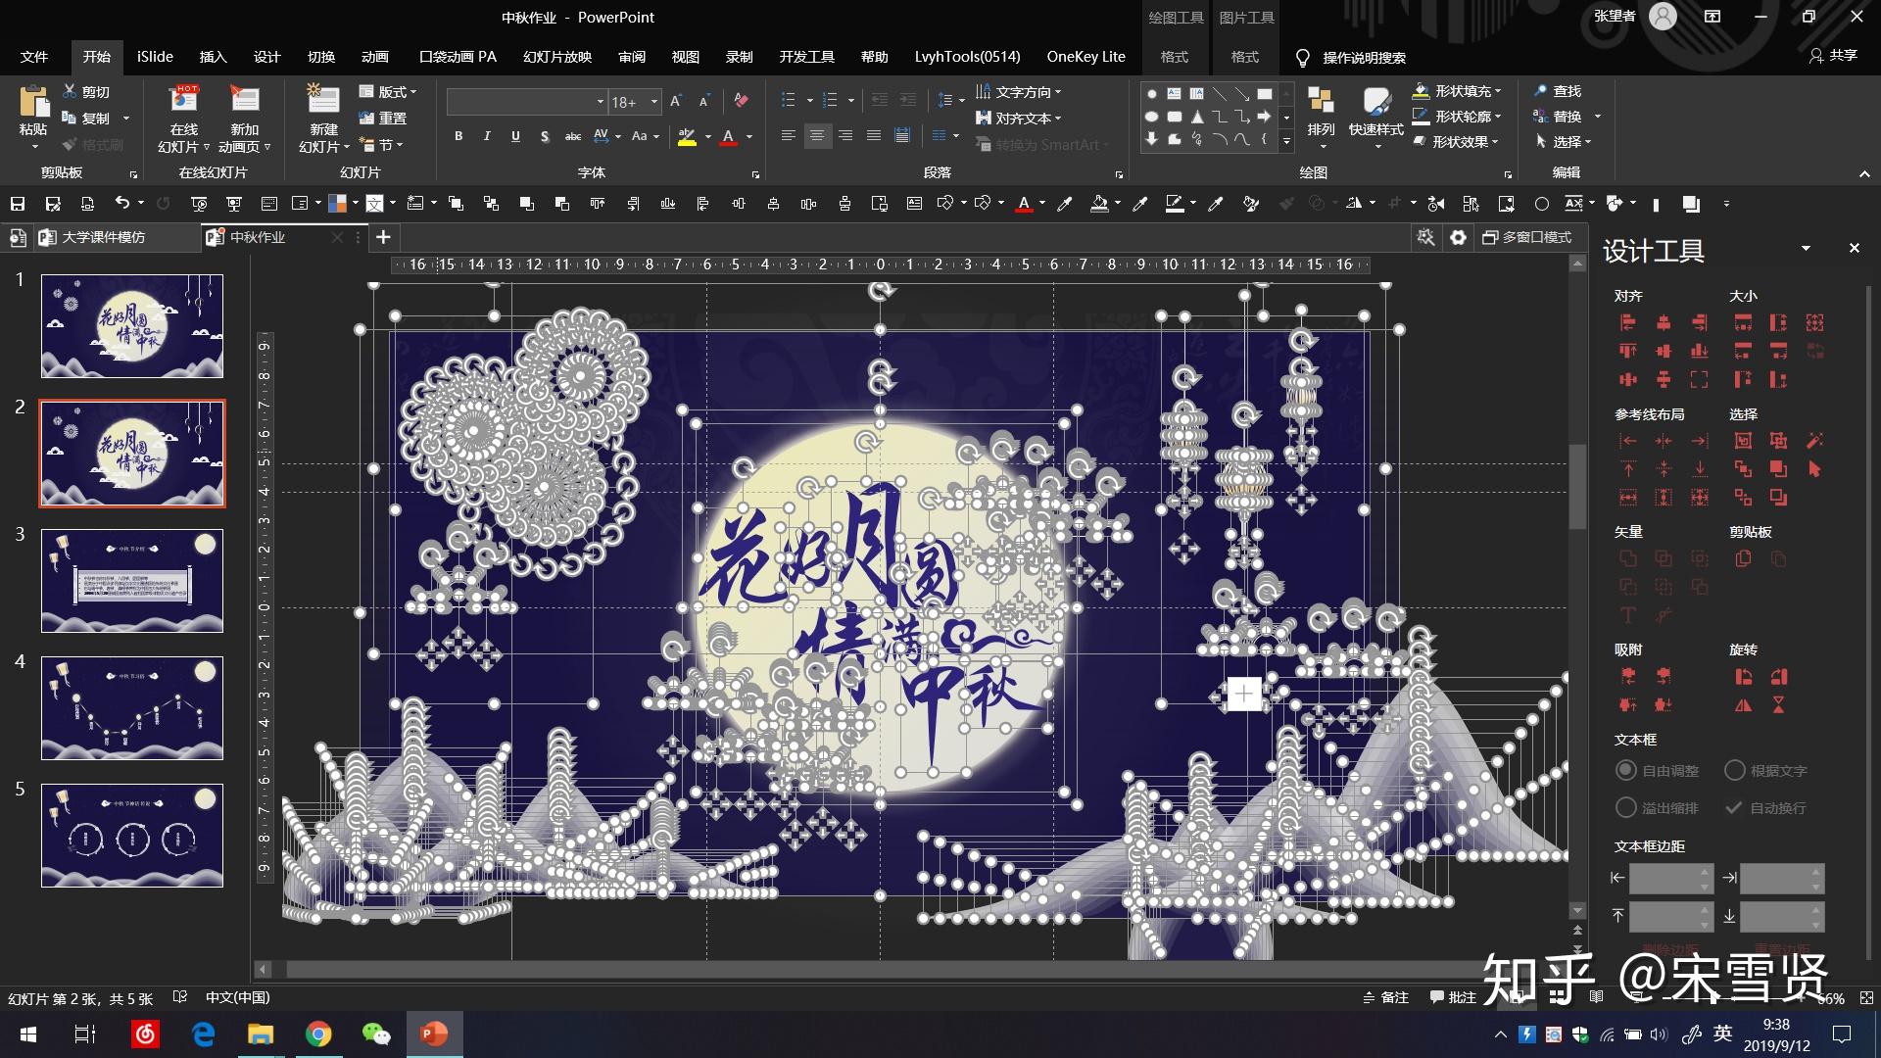Select the 根据文字 radio option

1735,771
